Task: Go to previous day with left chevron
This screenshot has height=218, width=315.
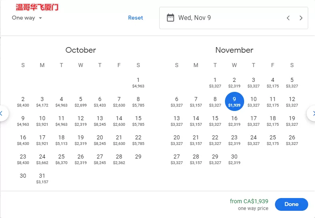Action: (288, 18)
